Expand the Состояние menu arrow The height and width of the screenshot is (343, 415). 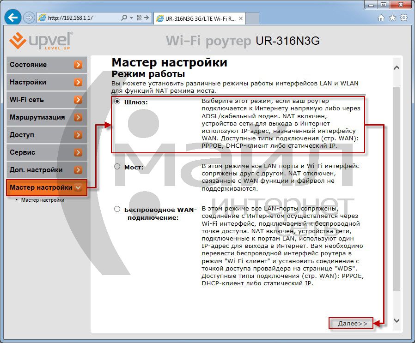(x=78, y=65)
